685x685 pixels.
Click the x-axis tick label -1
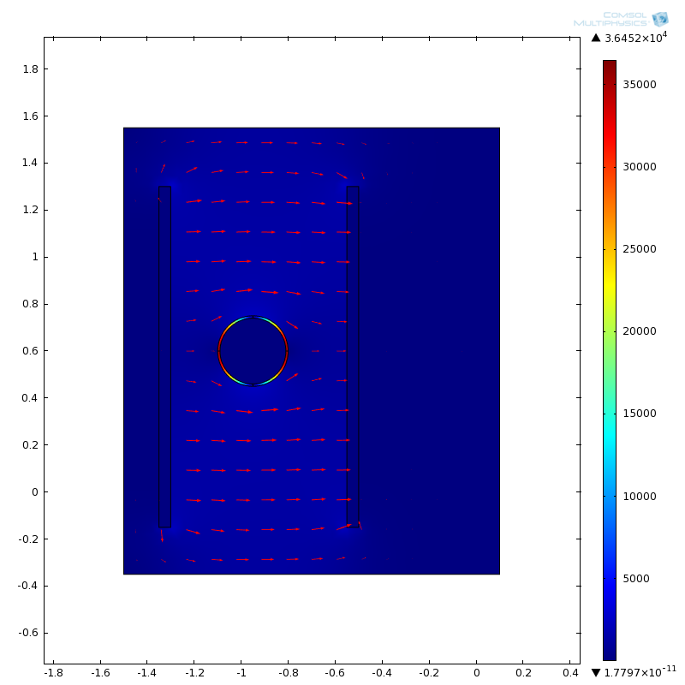point(241,675)
